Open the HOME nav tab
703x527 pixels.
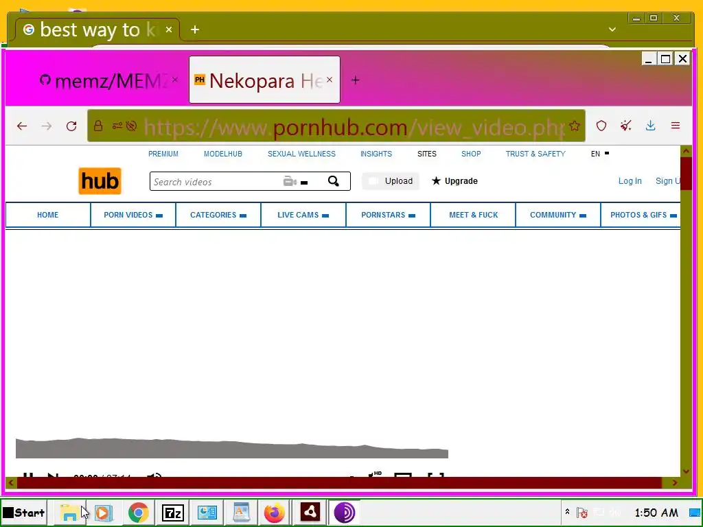coord(48,215)
